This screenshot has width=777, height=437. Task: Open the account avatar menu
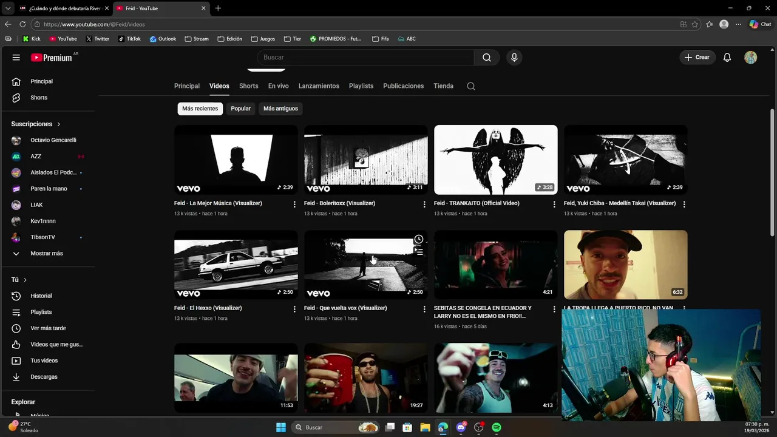pyautogui.click(x=751, y=58)
